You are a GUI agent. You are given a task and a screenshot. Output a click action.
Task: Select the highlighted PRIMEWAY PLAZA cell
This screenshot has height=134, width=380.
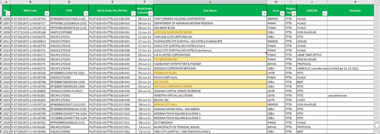tap(210, 73)
